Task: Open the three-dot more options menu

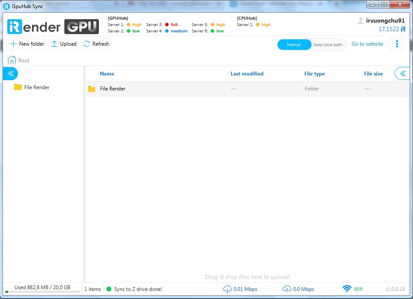Action: [x=397, y=44]
